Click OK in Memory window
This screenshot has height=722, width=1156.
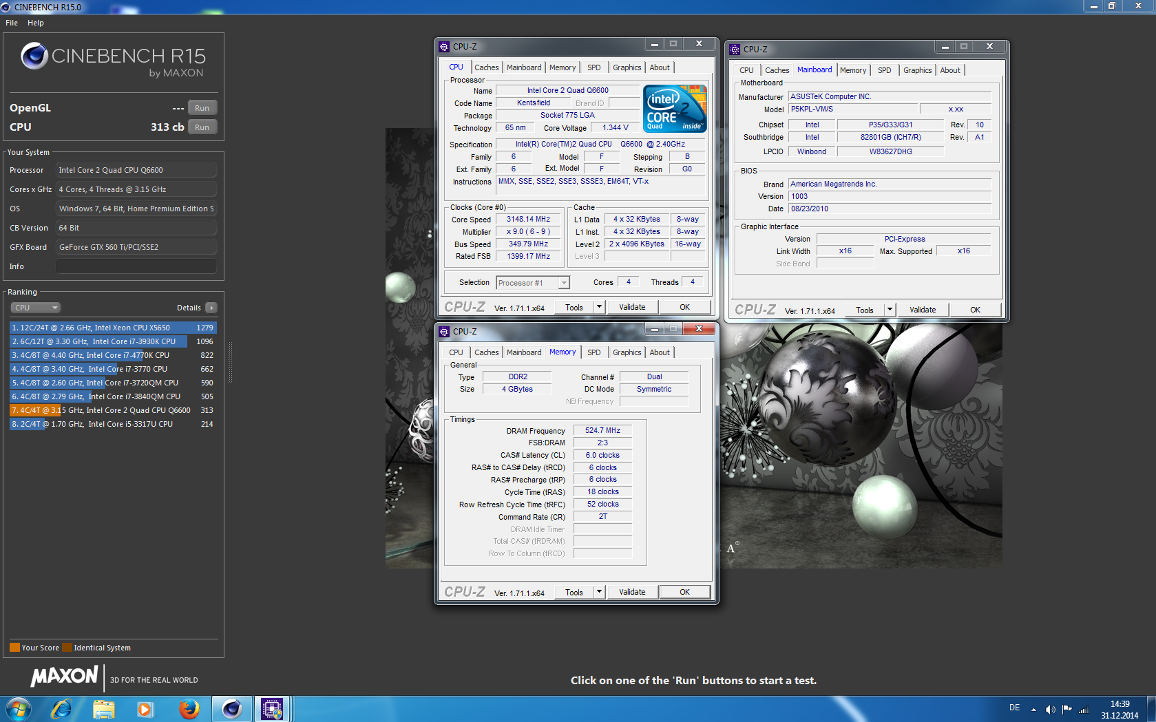(x=684, y=592)
